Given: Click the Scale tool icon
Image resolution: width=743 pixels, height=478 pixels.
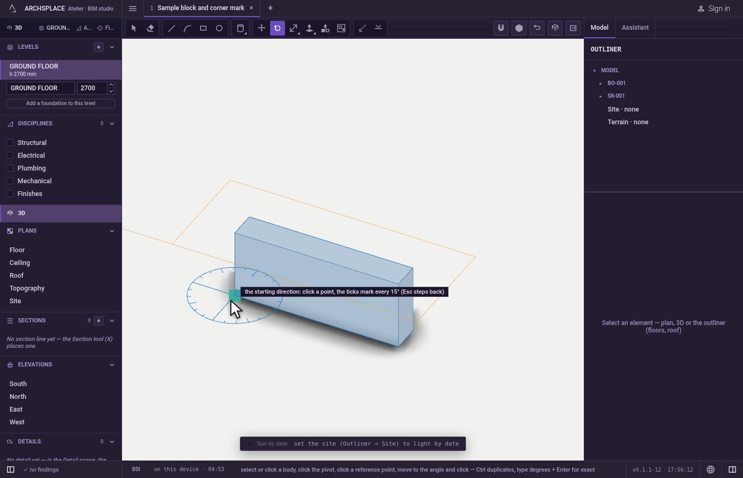Looking at the screenshot, I should [x=293, y=28].
